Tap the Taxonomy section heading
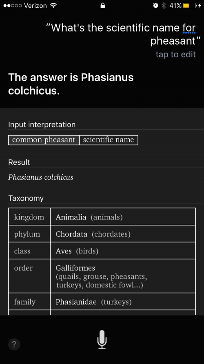The height and width of the screenshot is (364, 204). click(26, 199)
